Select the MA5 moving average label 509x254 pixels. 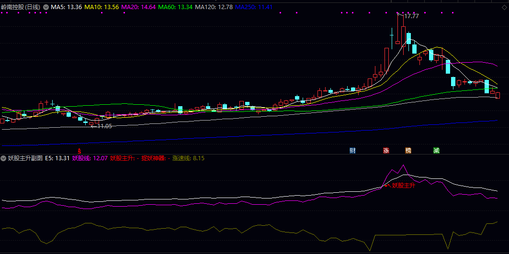(x=66, y=7)
